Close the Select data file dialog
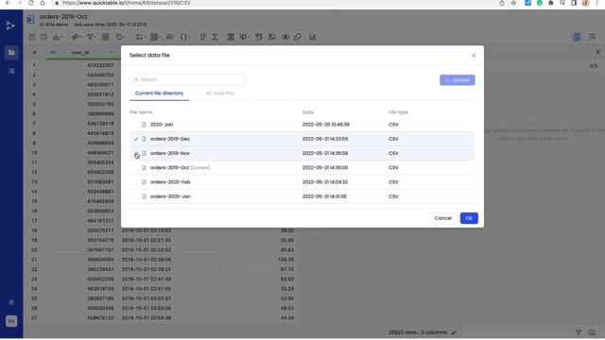This screenshot has width=605, height=340. 474,56
